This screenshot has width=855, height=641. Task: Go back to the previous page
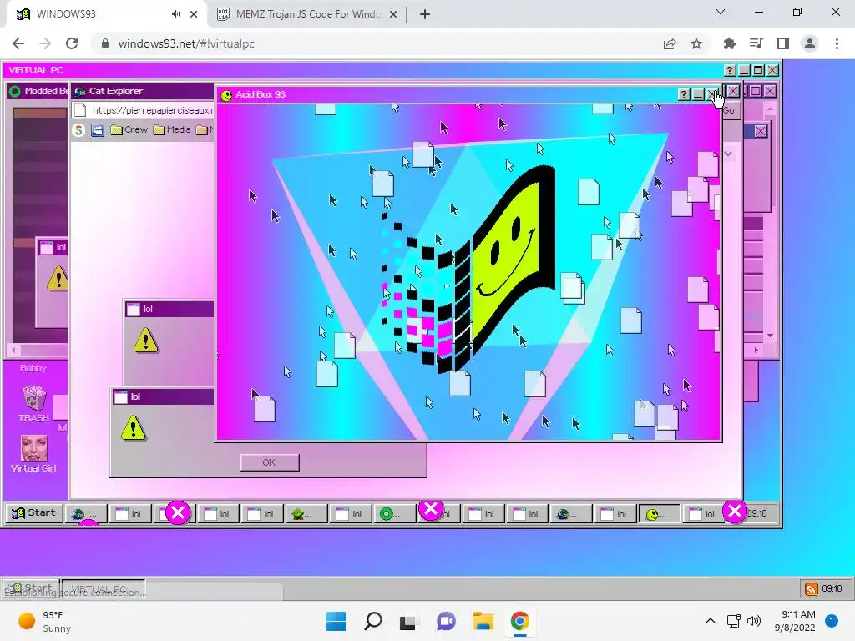point(18,43)
